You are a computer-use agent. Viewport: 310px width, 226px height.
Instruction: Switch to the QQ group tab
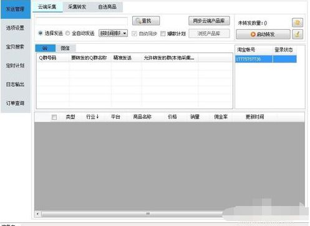click(x=46, y=48)
